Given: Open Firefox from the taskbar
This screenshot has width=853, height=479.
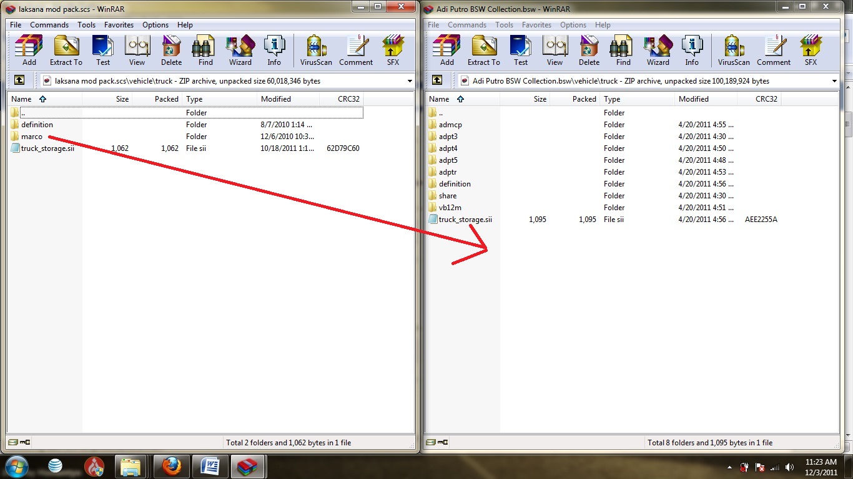Looking at the screenshot, I should (x=170, y=467).
